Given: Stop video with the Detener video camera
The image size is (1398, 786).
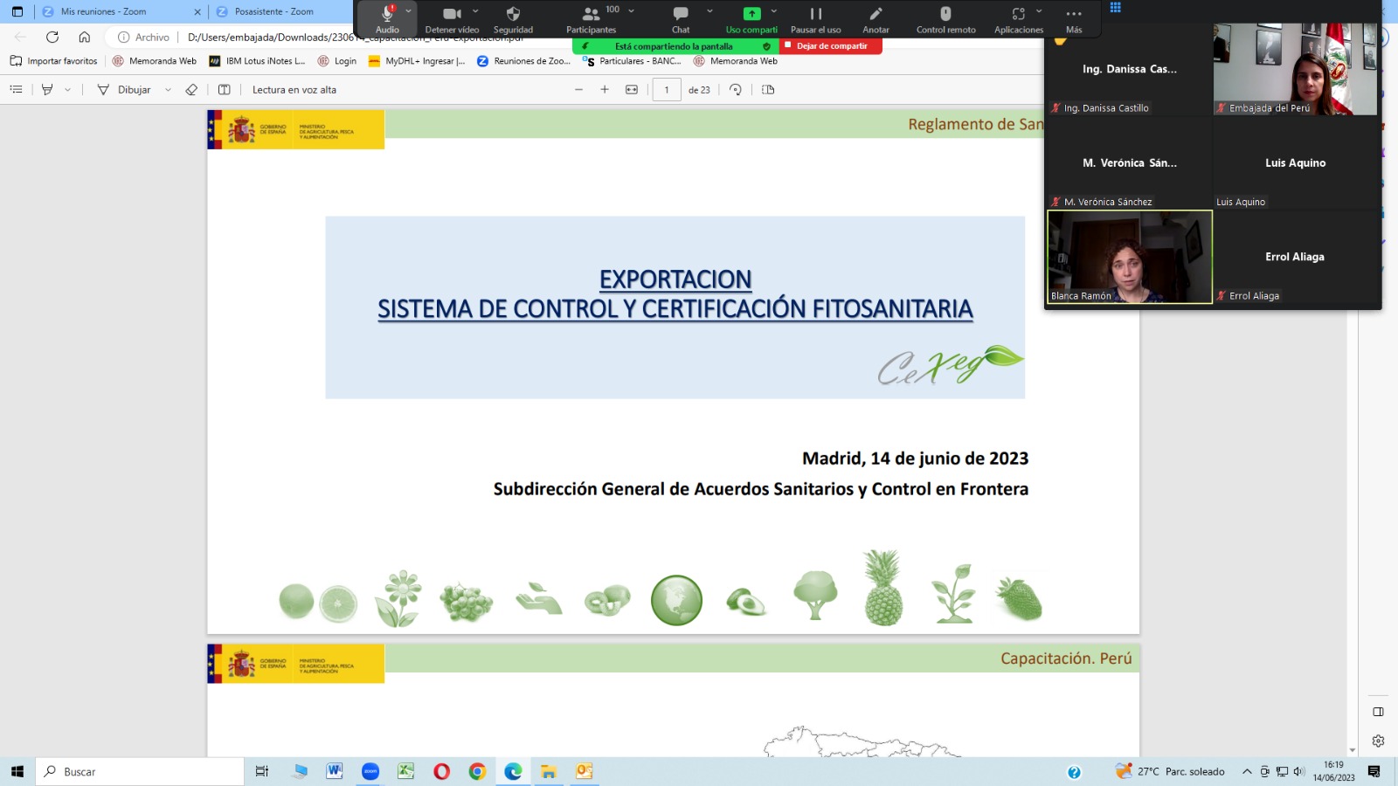Looking at the screenshot, I should 452,18.
